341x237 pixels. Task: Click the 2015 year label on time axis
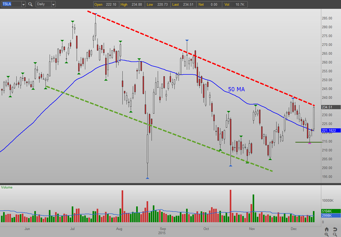[x=162, y=233]
